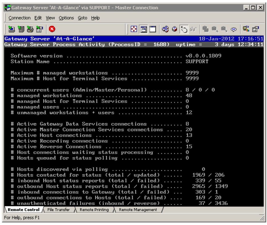The height and width of the screenshot is (225, 267).
Task: Open the View menu
Action: tap(50, 18)
